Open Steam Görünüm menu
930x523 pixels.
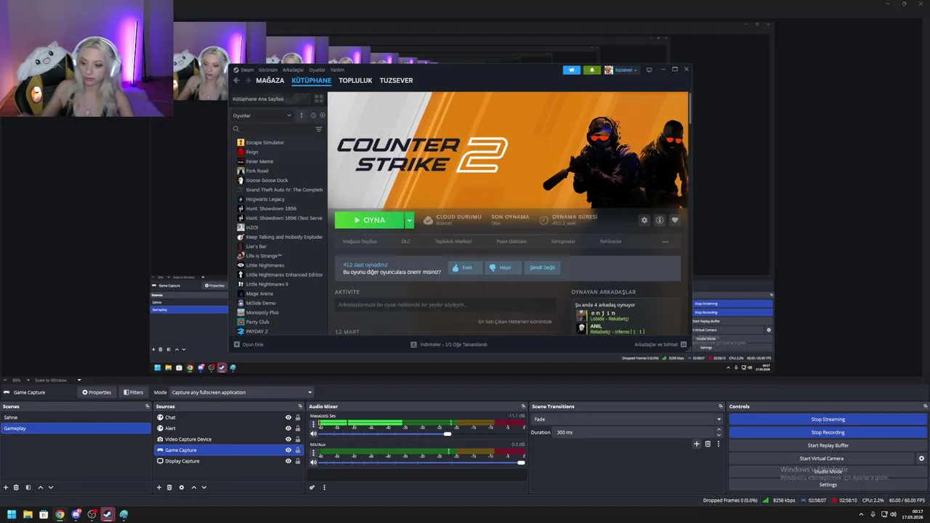pyautogui.click(x=268, y=70)
